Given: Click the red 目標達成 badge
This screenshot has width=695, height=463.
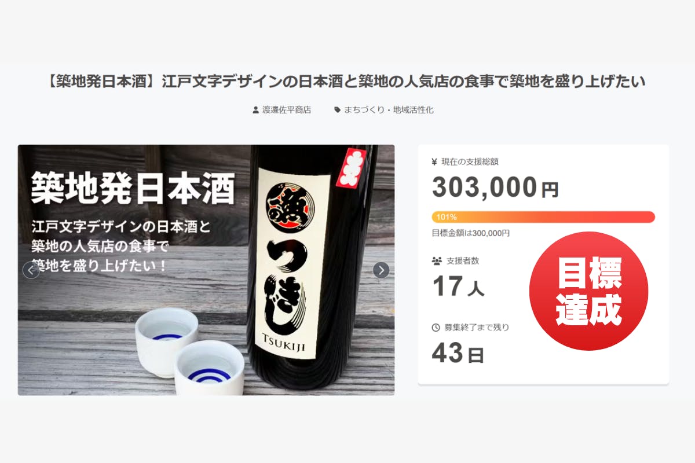Looking at the screenshot, I should coord(588,291).
